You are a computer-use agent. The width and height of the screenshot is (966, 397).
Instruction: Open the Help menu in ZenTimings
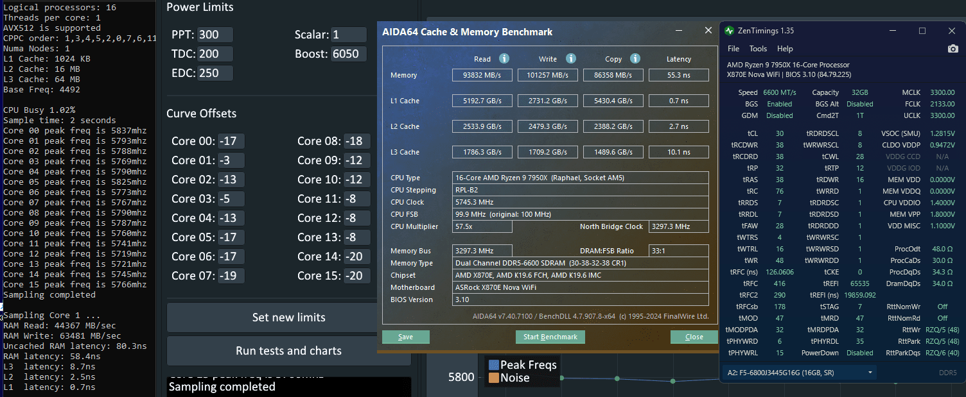(x=785, y=49)
